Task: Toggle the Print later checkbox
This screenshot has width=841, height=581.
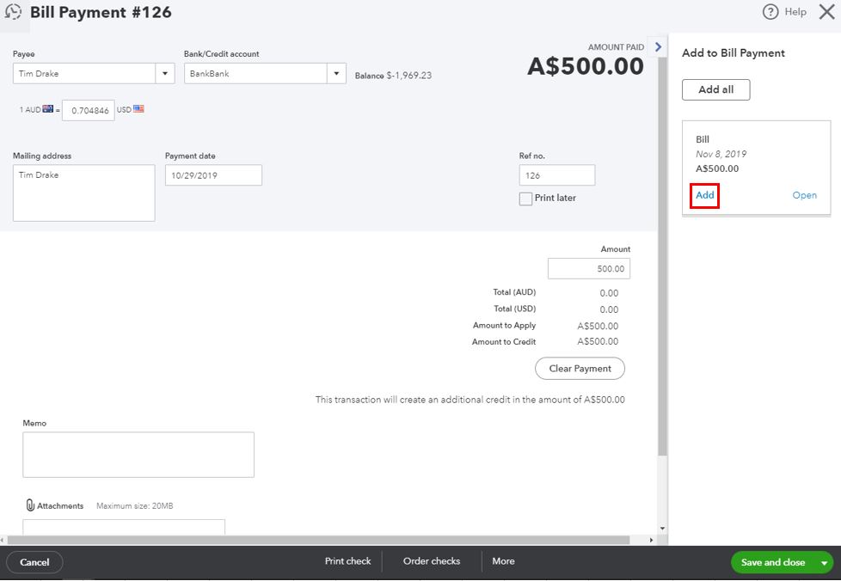Action: (x=525, y=199)
